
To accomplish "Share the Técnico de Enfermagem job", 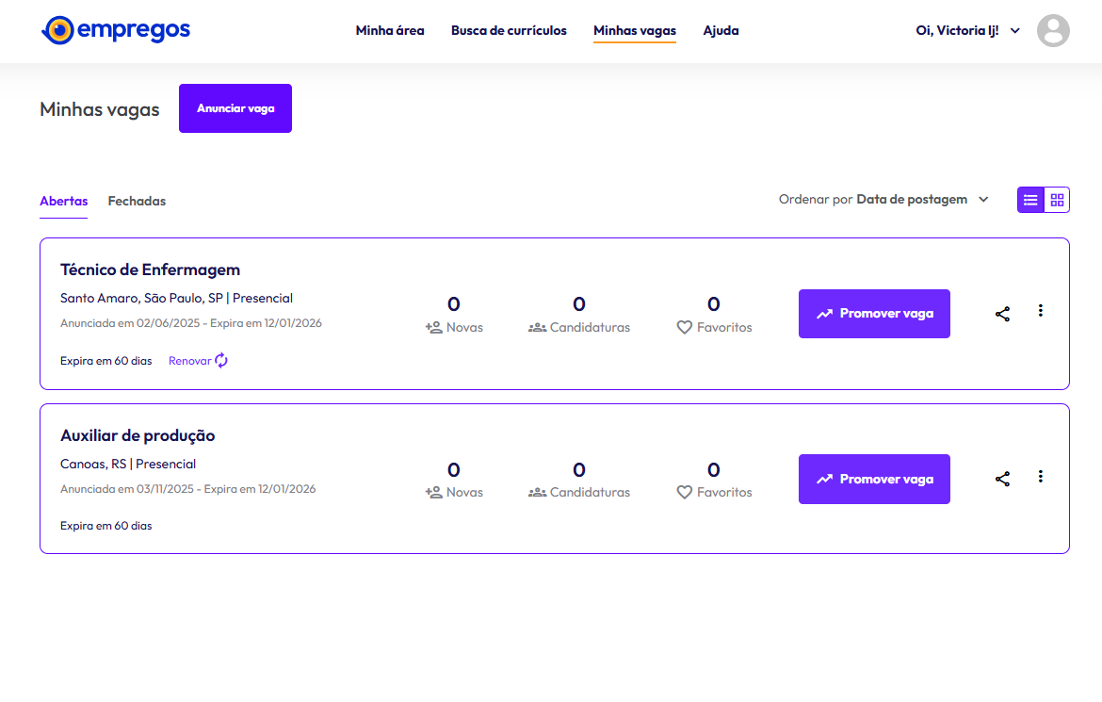I will click(x=1002, y=314).
